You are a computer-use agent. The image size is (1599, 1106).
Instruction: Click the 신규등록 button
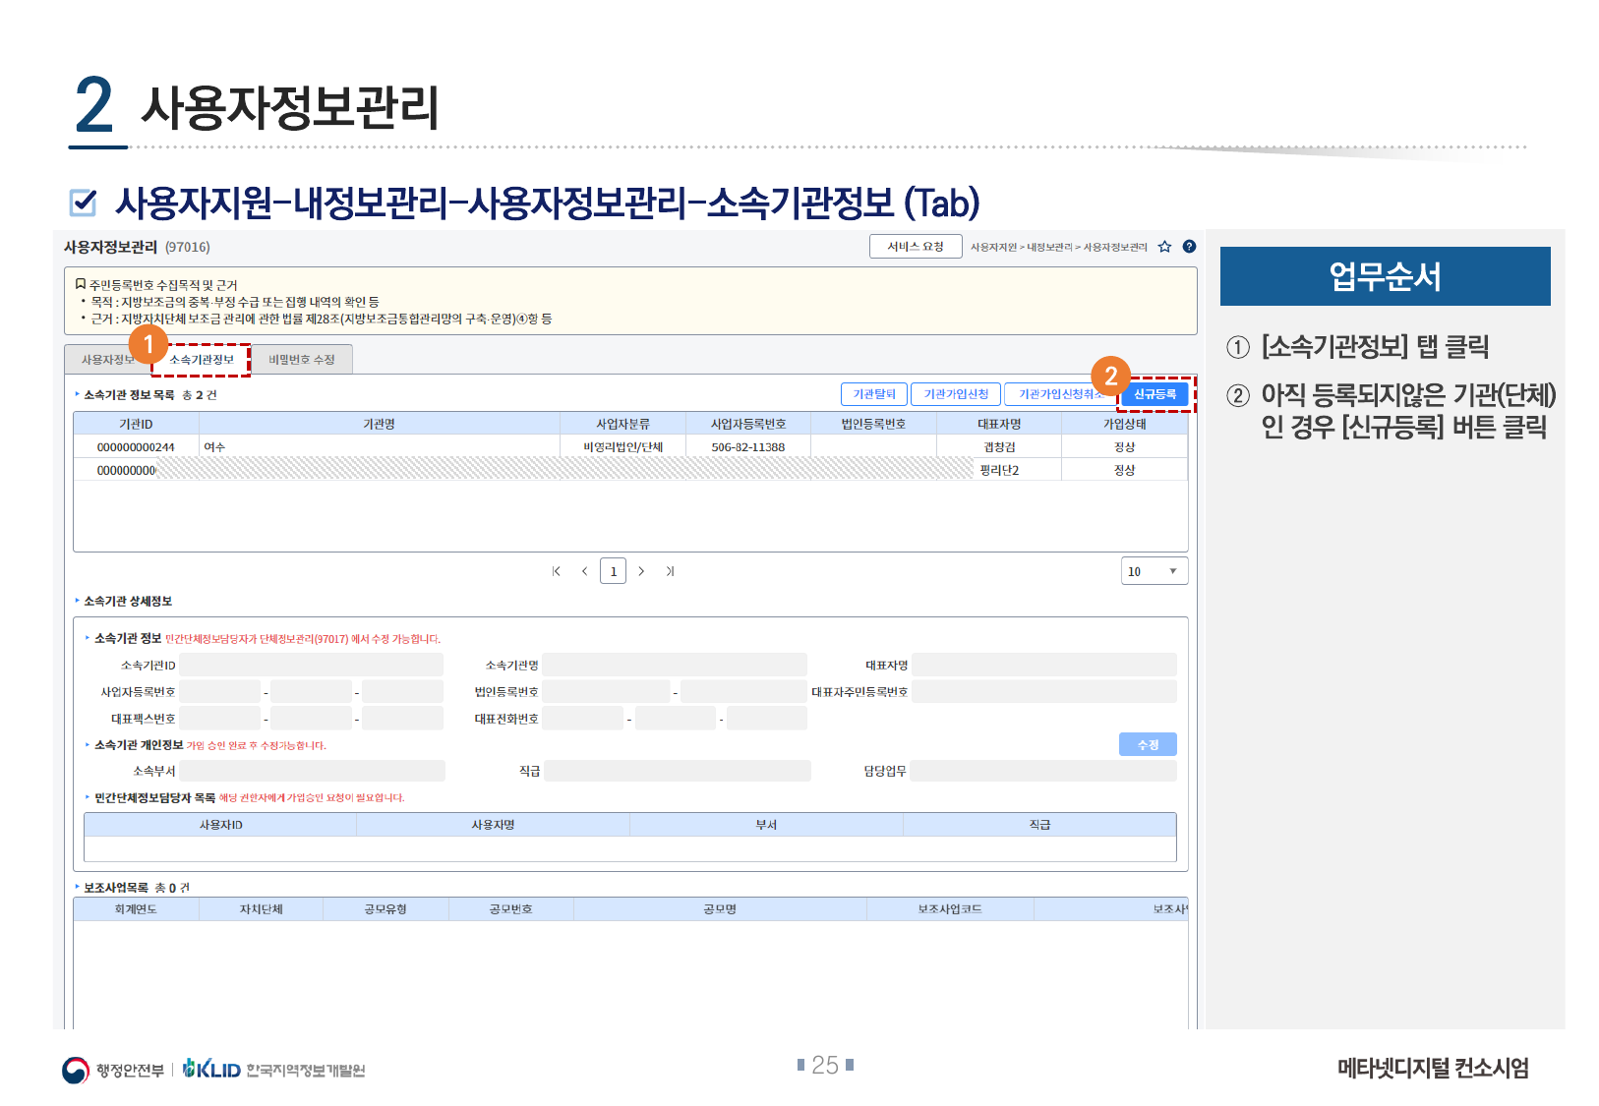click(1155, 394)
